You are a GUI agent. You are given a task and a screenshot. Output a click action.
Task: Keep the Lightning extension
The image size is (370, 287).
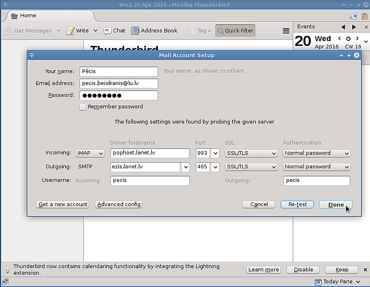[342, 270]
